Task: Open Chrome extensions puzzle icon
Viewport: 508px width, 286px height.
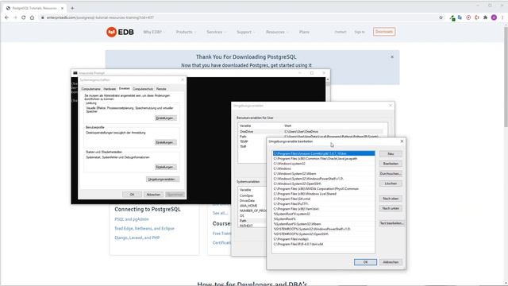Action: tap(485, 17)
